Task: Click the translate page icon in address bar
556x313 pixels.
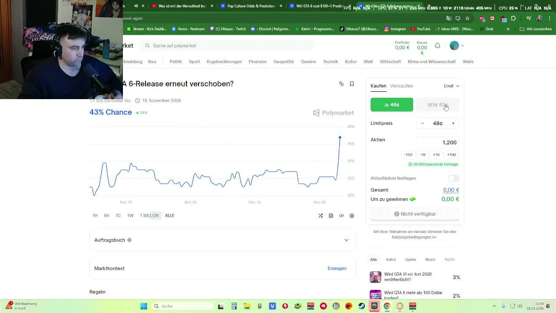Action: tap(449, 18)
